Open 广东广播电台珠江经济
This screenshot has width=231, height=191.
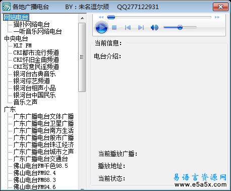click(43, 145)
